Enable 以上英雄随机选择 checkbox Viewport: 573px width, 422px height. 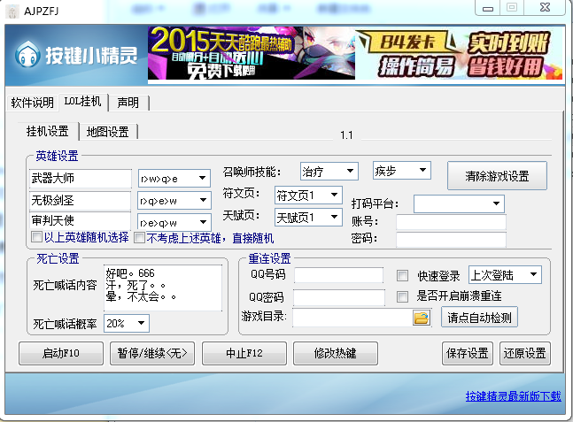36,238
